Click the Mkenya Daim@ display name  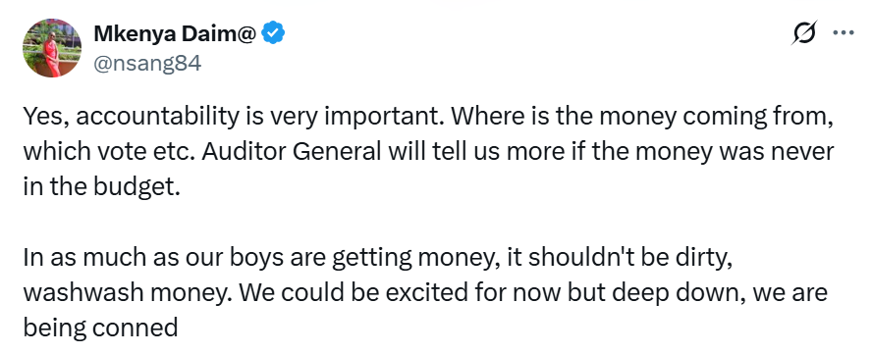(175, 34)
